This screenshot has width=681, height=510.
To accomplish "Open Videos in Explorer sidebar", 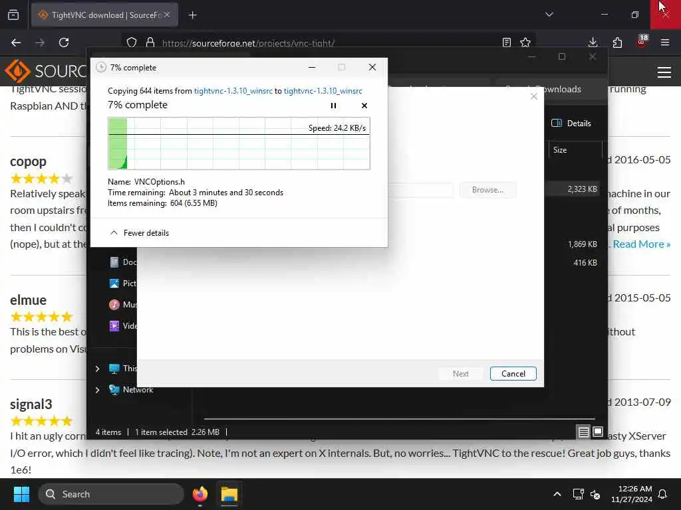I will (123, 325).
